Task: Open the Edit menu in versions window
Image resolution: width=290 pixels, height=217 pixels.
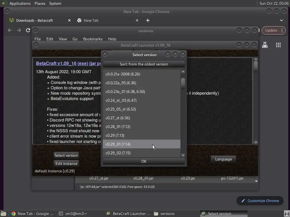Action: pos(50,39)
